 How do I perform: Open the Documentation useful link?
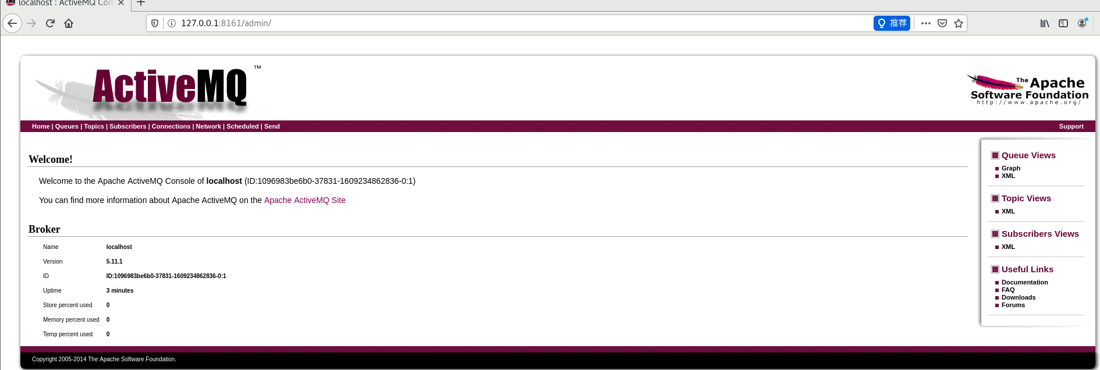tap(1025, 282)
